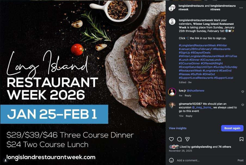The image size is (246, 165).
Task: Reply to ginamarie102087's comment
Action: [x=189, y=116]
